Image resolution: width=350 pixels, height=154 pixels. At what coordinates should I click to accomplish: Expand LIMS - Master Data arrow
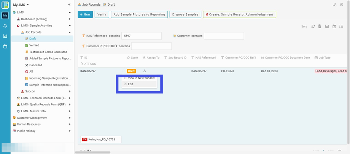pyautogui.click(x=70, y=111)
